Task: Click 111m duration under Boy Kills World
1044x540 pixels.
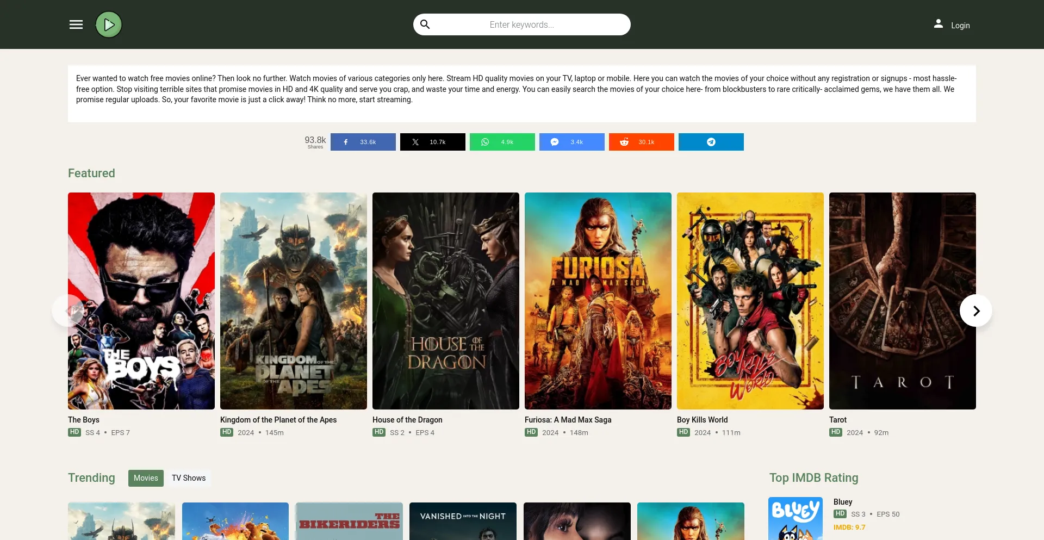Action: [x=731, y=433]
